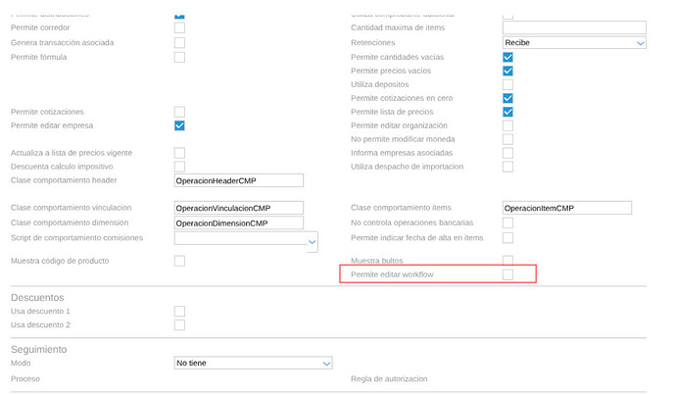Uncheck Permite editar empresa
Viewport: 676px width, 394px height.
tap(179, 125)
